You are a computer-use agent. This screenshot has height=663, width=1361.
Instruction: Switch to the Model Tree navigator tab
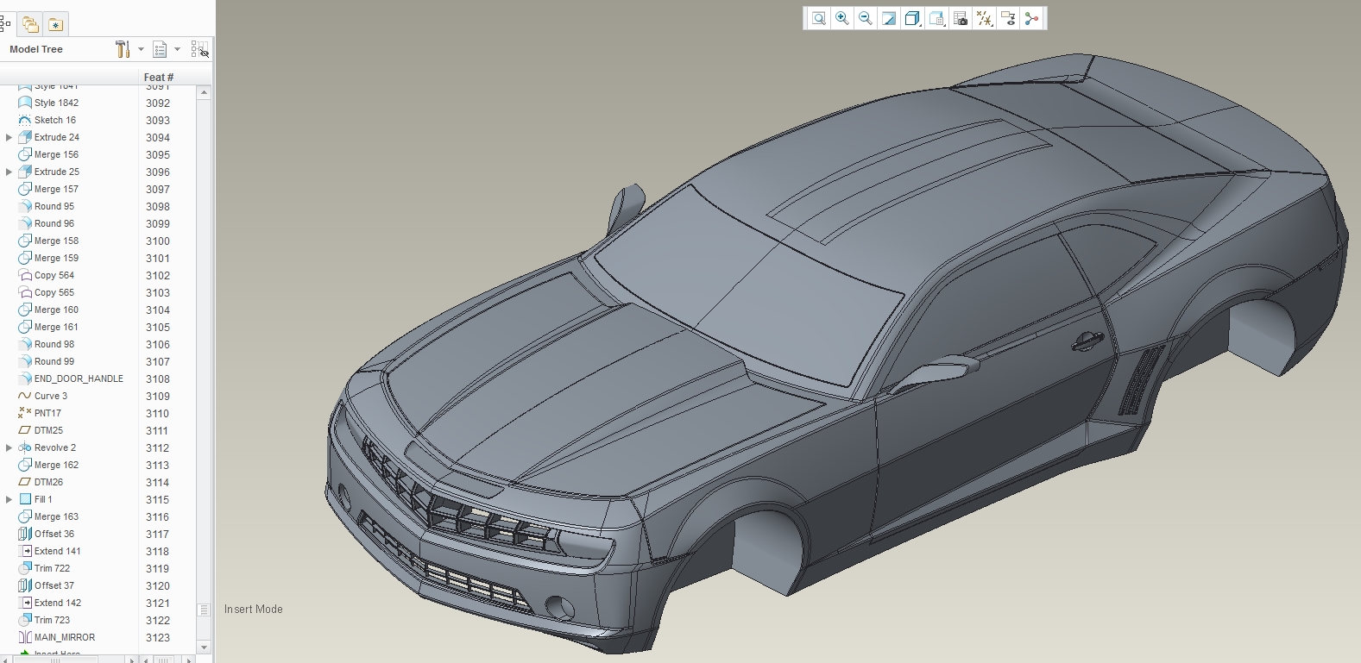click(x=5, y=23)
